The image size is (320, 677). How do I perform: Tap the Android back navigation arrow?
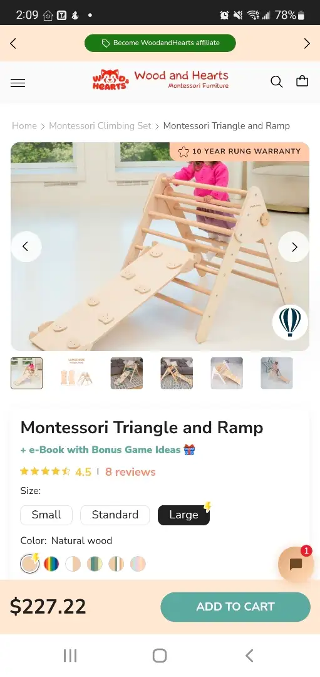pos(249,656)
